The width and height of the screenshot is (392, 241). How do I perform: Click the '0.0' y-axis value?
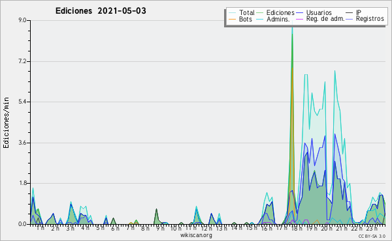pos(22,224)
